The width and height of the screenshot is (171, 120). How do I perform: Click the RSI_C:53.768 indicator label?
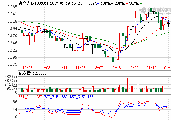click(x=82, y=97)
